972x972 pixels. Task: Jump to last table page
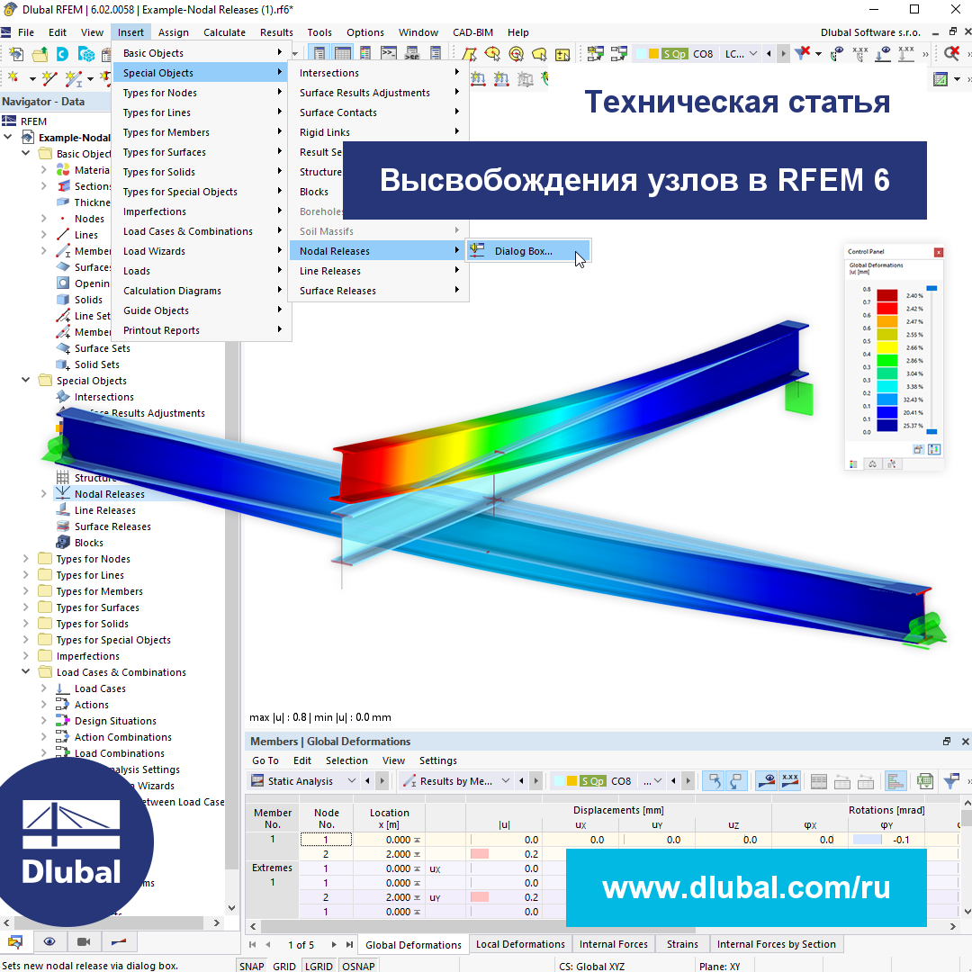pos(349,944)
